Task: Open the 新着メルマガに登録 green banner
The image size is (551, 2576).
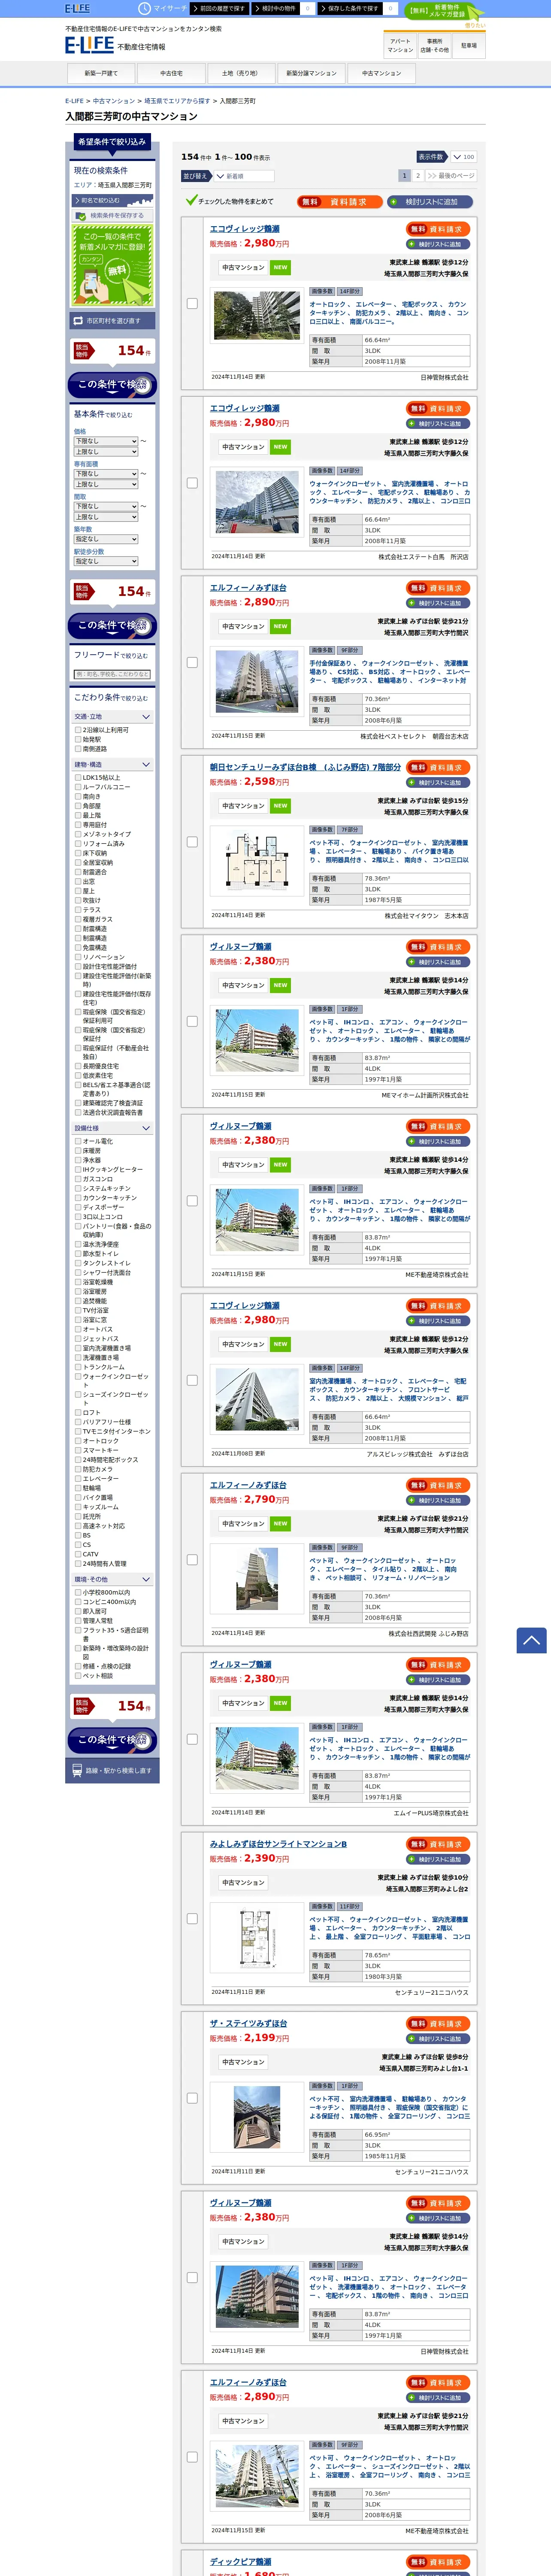Action: click(112, 265)
